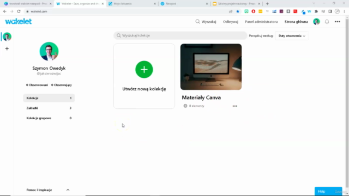Open Panel administratora
This screenshot has width=349, height=196.
point(261,22)
